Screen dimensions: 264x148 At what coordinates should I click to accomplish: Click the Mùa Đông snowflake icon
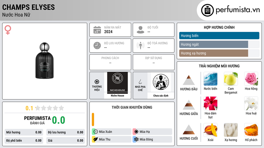tap(136, 139)
